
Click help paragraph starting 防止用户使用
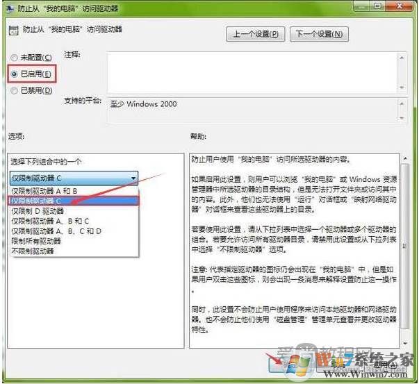pyautogui.click(x=271, y=160)
